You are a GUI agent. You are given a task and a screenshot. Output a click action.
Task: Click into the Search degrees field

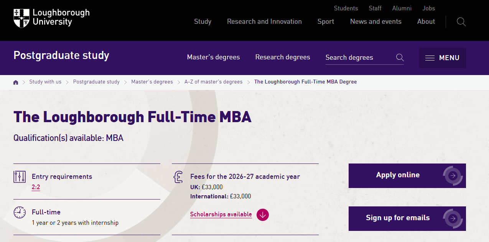[359, 57]
